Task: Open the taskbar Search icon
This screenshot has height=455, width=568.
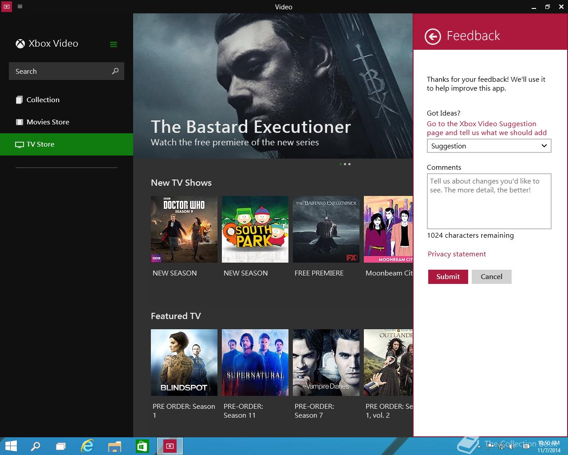Action: pyautogui.click(x=35, y=446)
